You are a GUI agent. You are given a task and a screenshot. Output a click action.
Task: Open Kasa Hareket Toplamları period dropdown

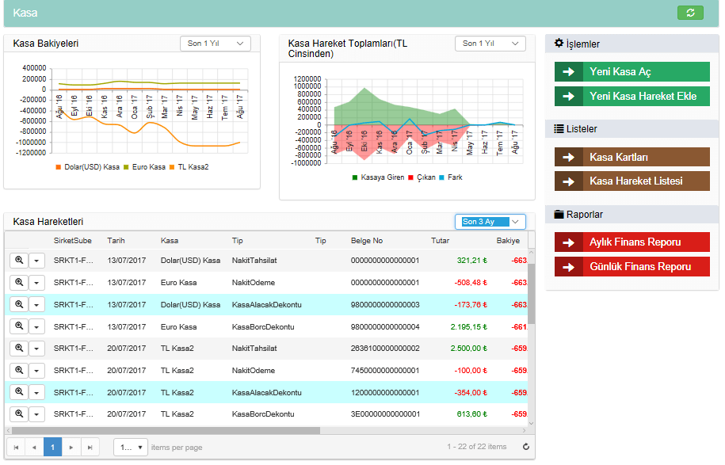[x=490, y=44]
